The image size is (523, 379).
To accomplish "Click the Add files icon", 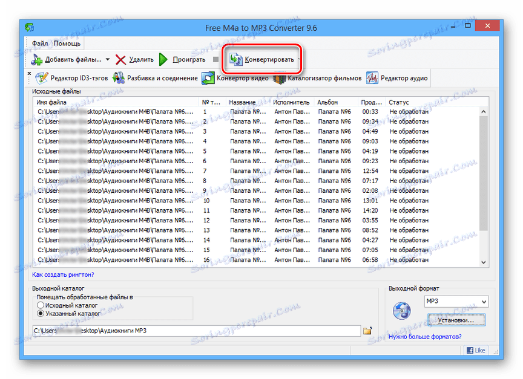I will click(37, 60).
